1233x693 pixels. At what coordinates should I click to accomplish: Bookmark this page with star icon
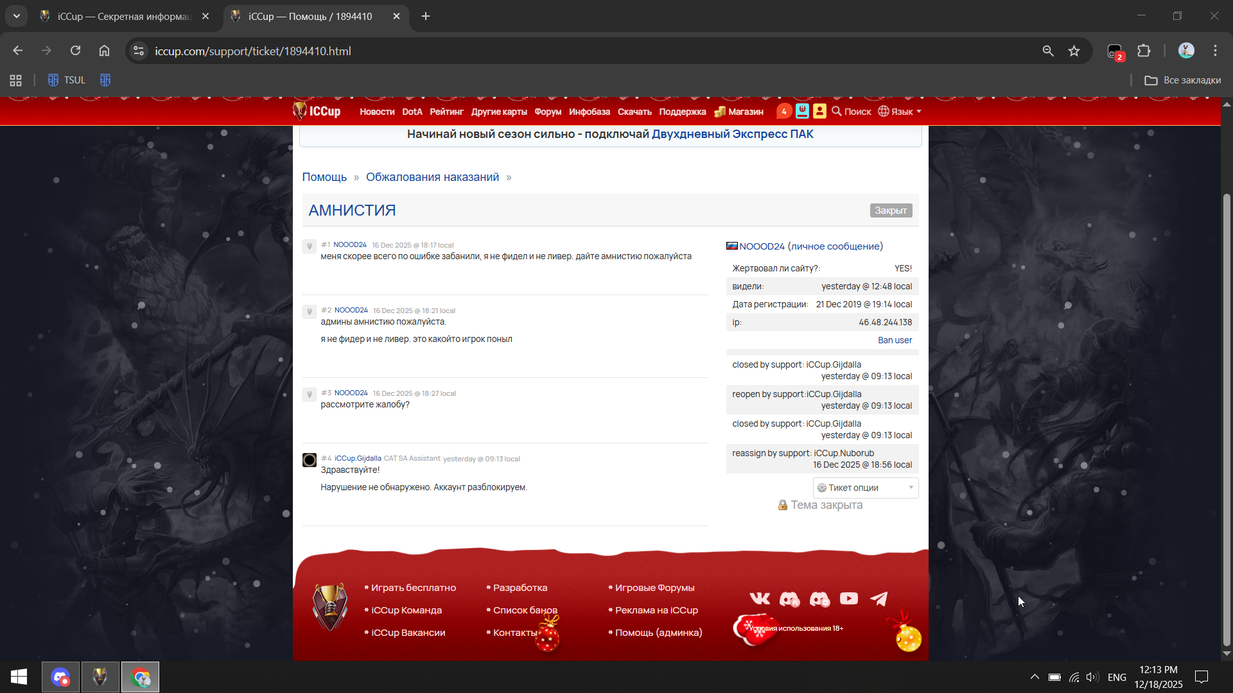[1074, 51]
